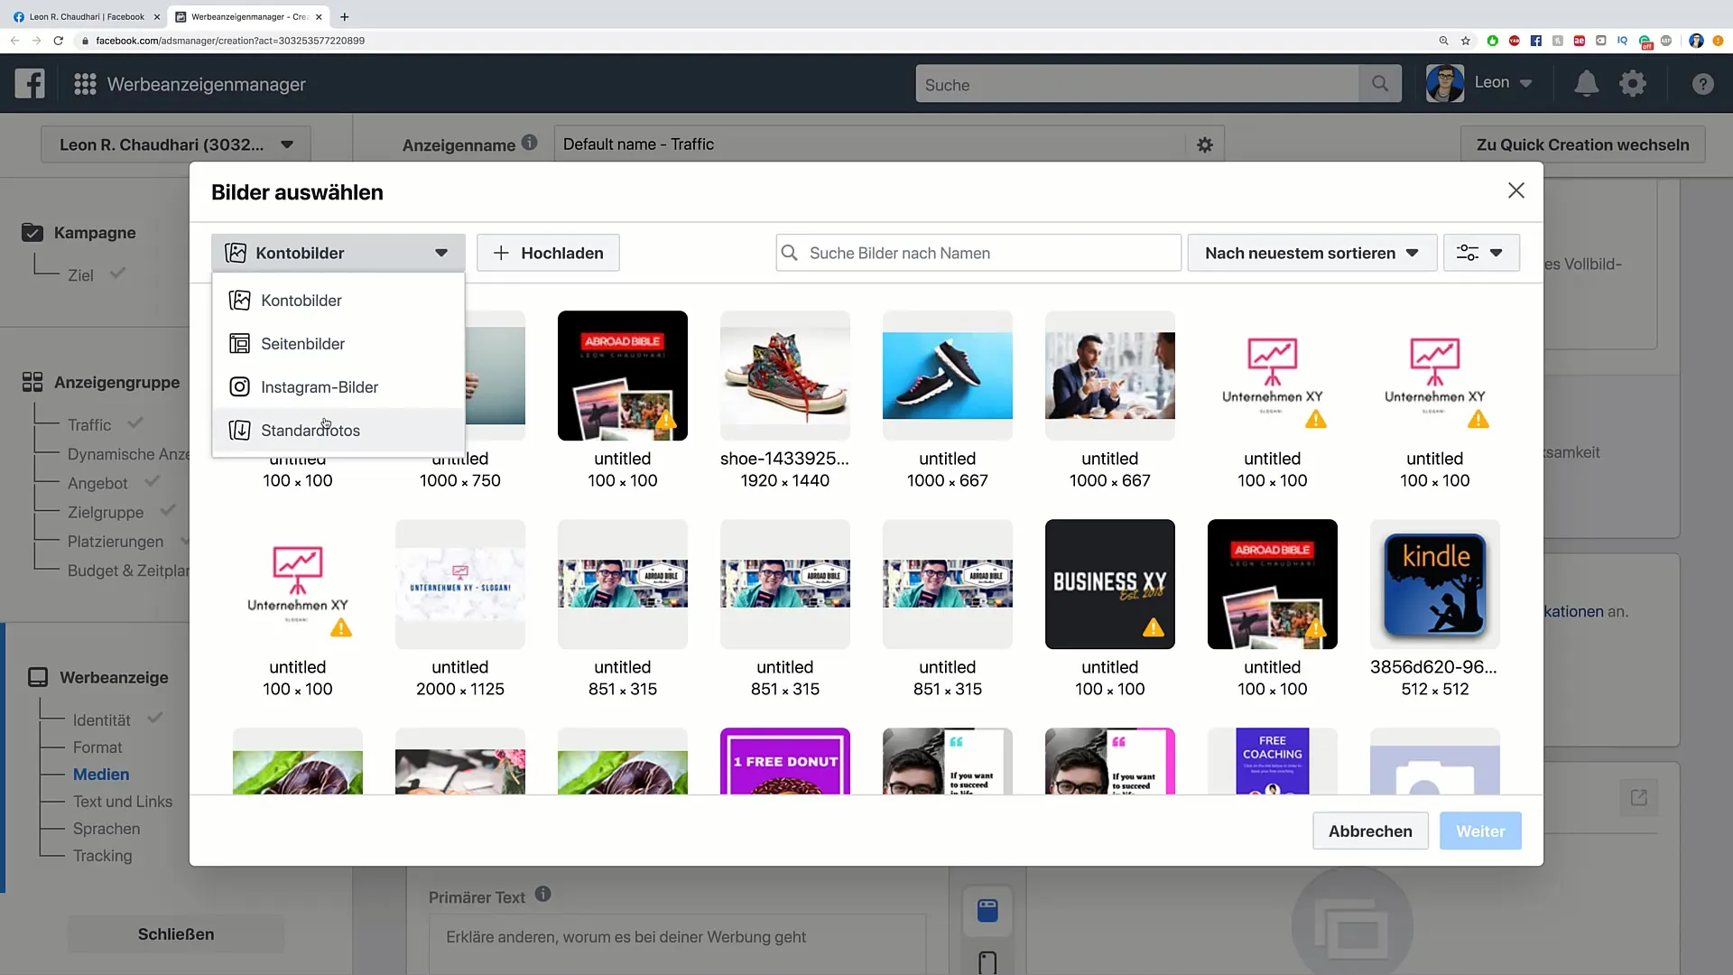
Task: Click the Primärer Text info icon
Action: point(542,894)
